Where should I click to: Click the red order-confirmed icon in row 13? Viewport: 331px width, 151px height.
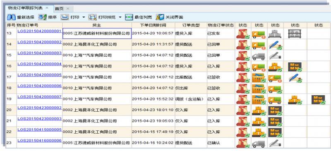point(243,34)
